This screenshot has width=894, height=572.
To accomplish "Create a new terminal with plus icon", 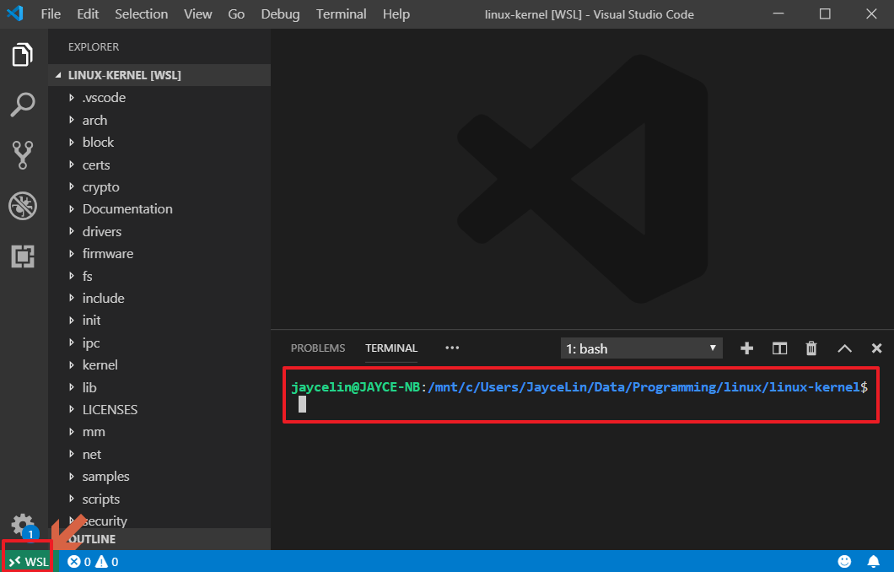I will tap(746, 348).
